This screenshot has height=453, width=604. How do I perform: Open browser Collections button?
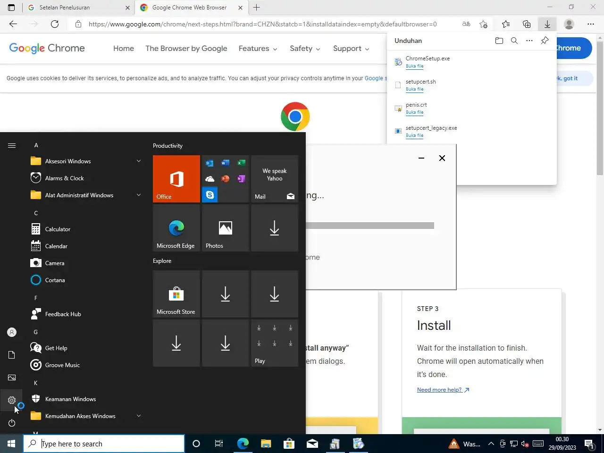click(x=527, y=24)
